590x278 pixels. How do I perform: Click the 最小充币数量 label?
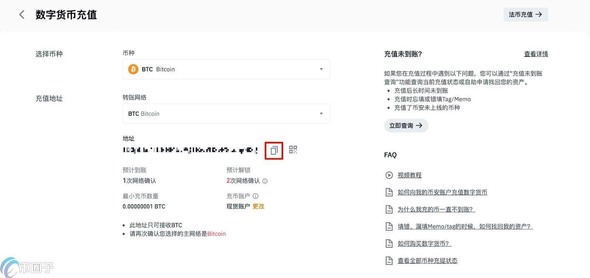tap(140, 196)
